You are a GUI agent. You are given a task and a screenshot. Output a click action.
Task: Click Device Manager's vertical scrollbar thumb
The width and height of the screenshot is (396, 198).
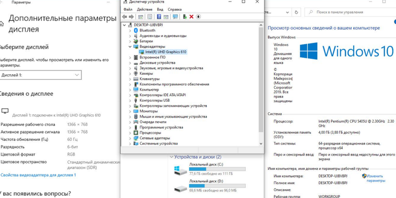[x=261, y=79]
